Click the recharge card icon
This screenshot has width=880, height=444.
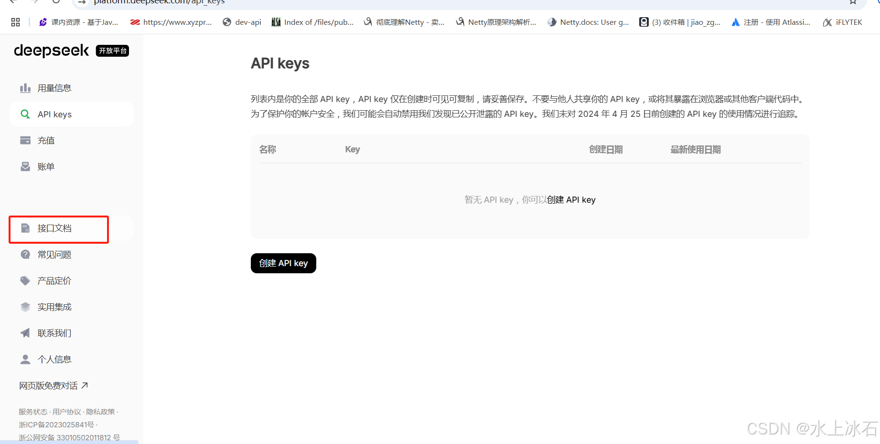coord(25,140)
